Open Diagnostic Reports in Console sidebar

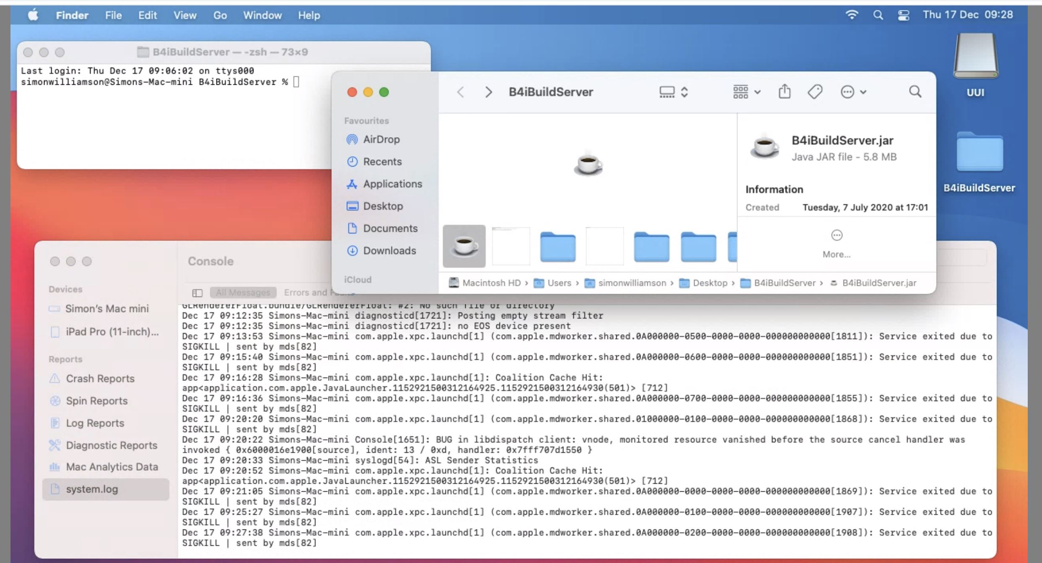[x=111, y=445]
